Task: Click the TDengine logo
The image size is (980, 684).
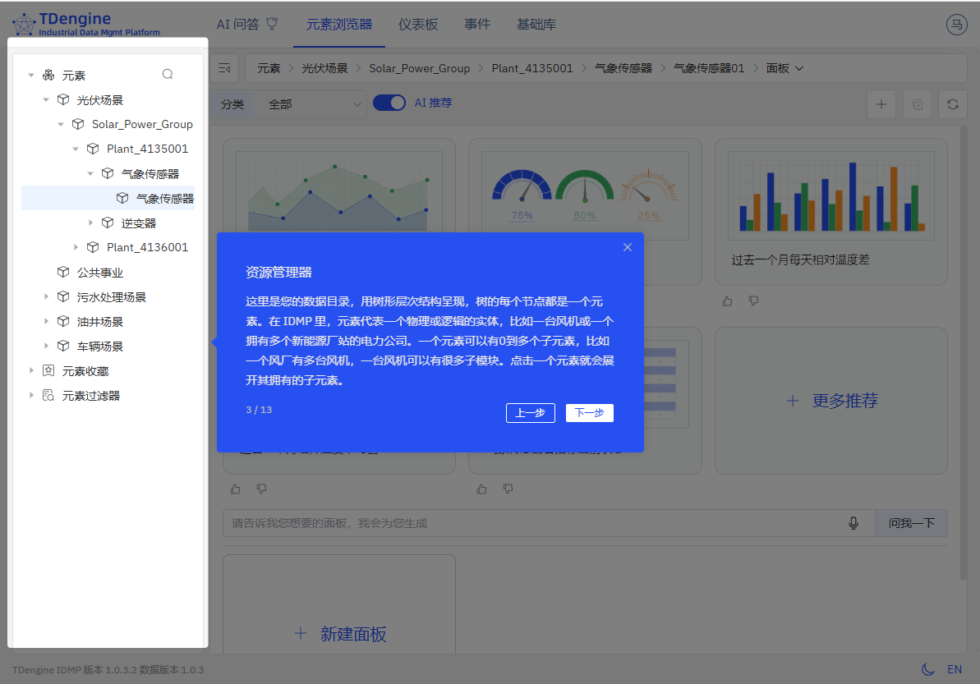Action: click(x=86, y=25)
